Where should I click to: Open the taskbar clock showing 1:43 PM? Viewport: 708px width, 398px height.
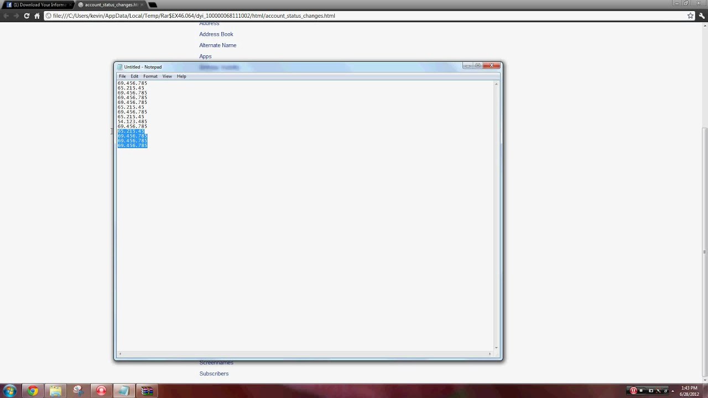[x=689, y=391]
